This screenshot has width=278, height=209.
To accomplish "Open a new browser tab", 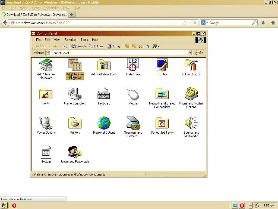I will [72, 15].
